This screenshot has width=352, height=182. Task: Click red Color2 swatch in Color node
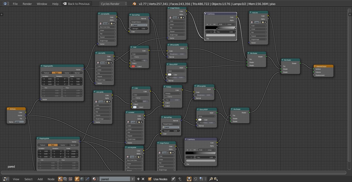click(133, 67)
